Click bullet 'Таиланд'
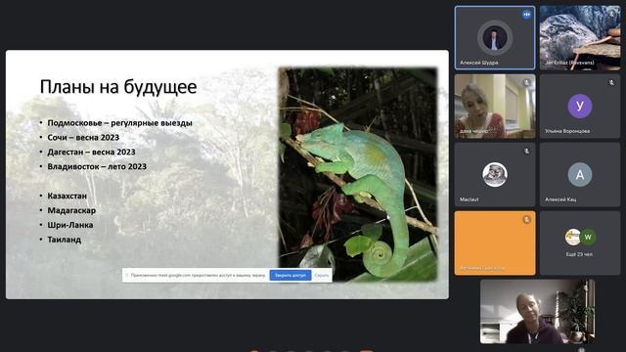 pos(65,240)
